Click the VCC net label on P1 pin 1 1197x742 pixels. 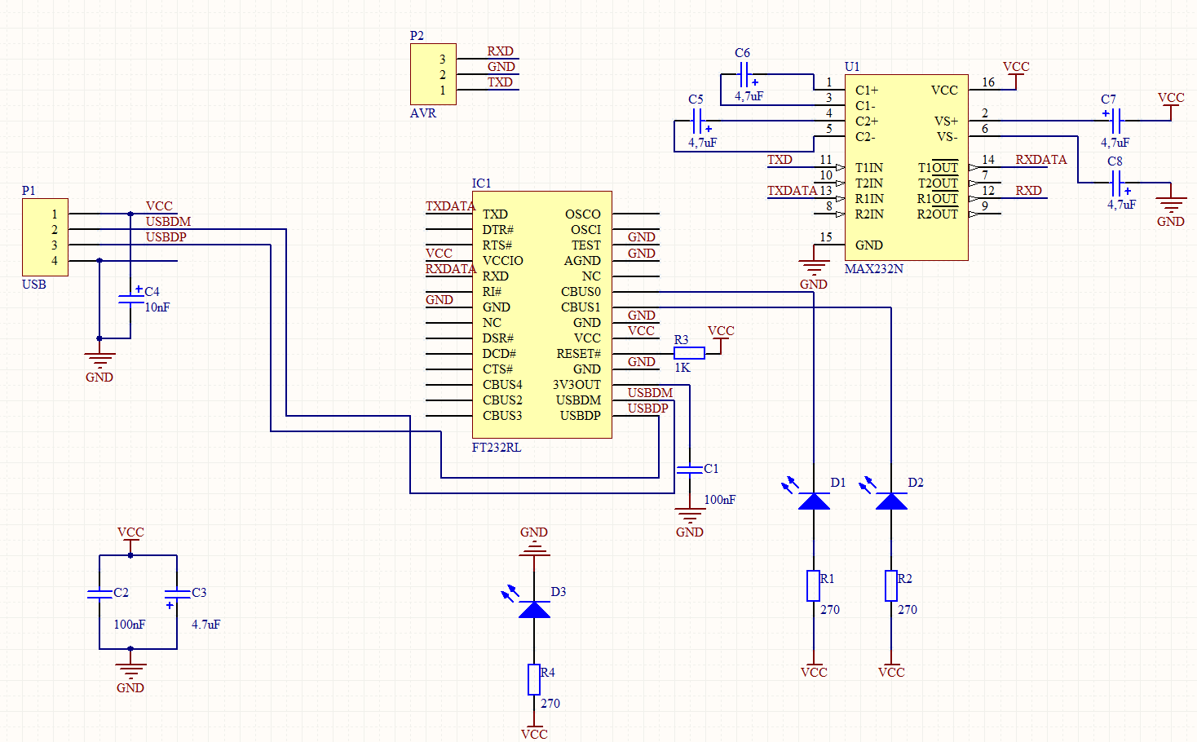click(159, 206)
